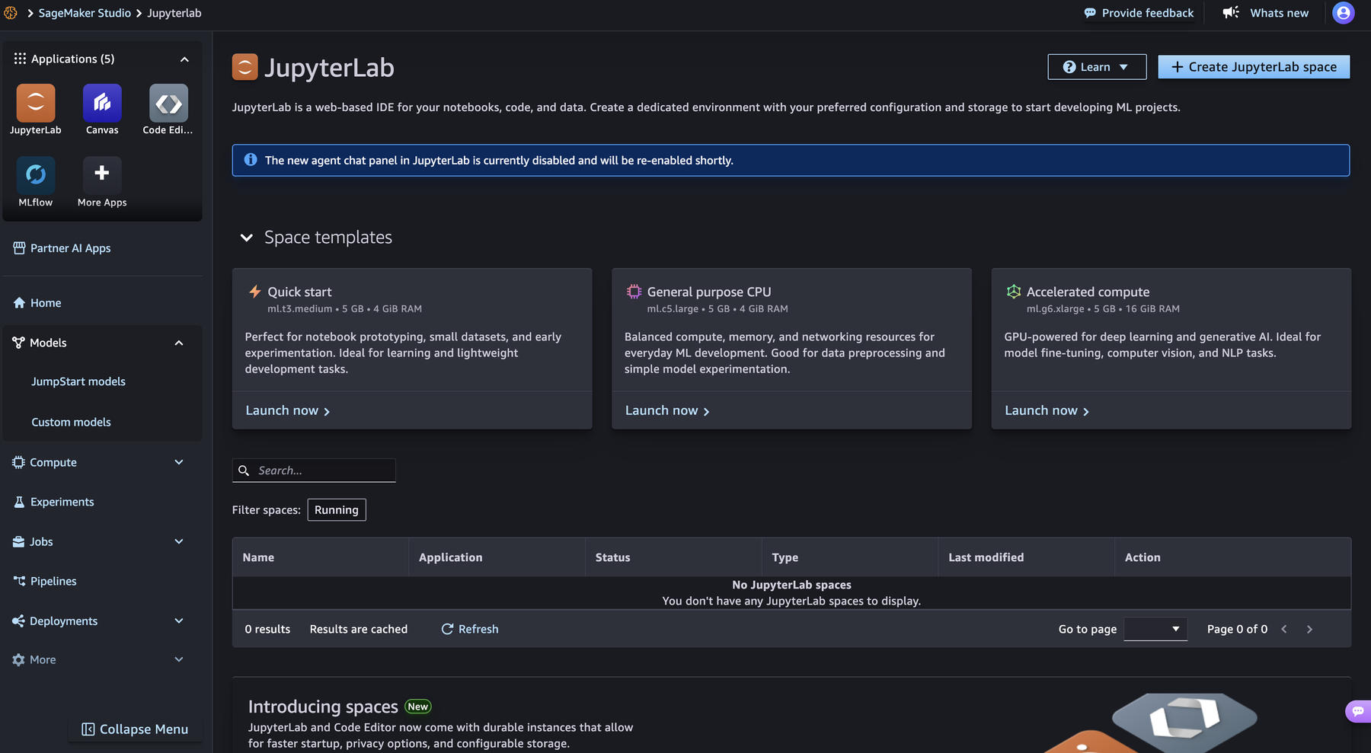The width and height of the screenshot is (1371, 753).
Task: Open Pipelines in the sidebar
Action: coord(45,581)
